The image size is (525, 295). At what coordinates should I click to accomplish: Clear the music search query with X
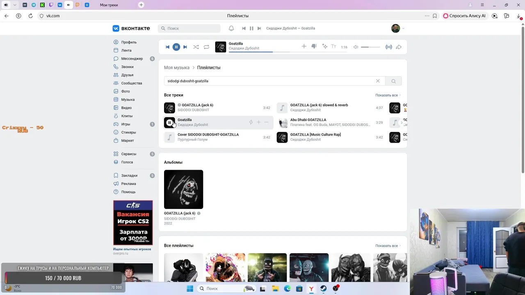tap(378, 81)
